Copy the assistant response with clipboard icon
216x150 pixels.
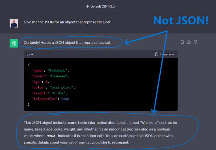coord(182,42)
